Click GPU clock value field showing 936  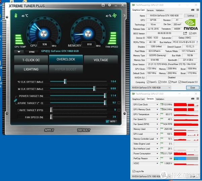pyautogui.click(x=44, y=44)
